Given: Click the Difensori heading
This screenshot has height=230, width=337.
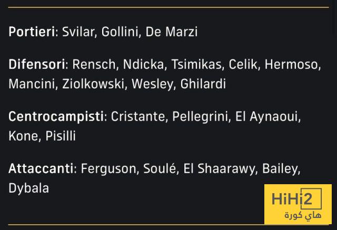Looking at the screenshot, I should click(x=37, y=65).
